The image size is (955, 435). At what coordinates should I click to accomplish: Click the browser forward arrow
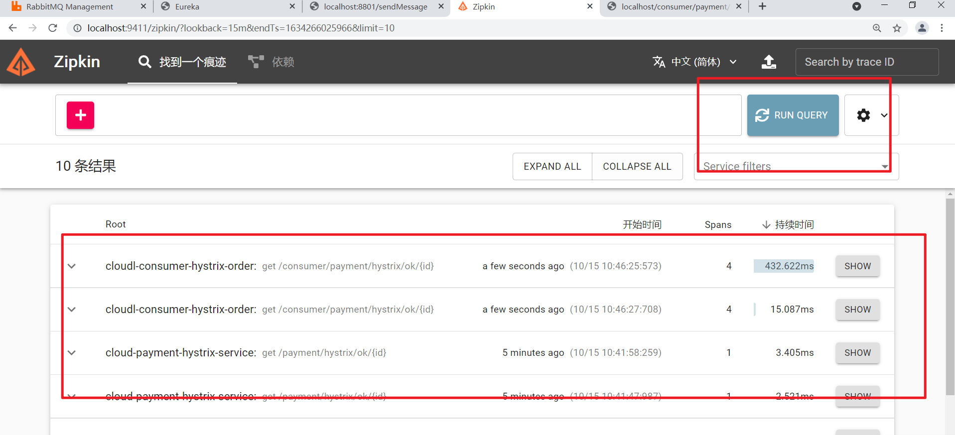pyautogui.click(x=33, y=28)
